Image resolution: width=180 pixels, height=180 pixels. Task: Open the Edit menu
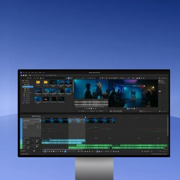click(26, 73)
